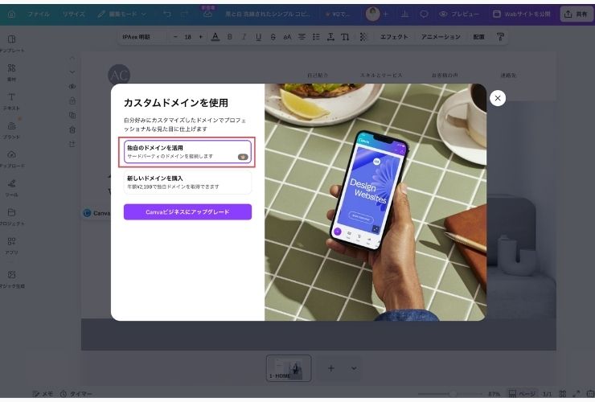Expand the page options chevron beside add page
595x402 pixels.
coord(354,367)
